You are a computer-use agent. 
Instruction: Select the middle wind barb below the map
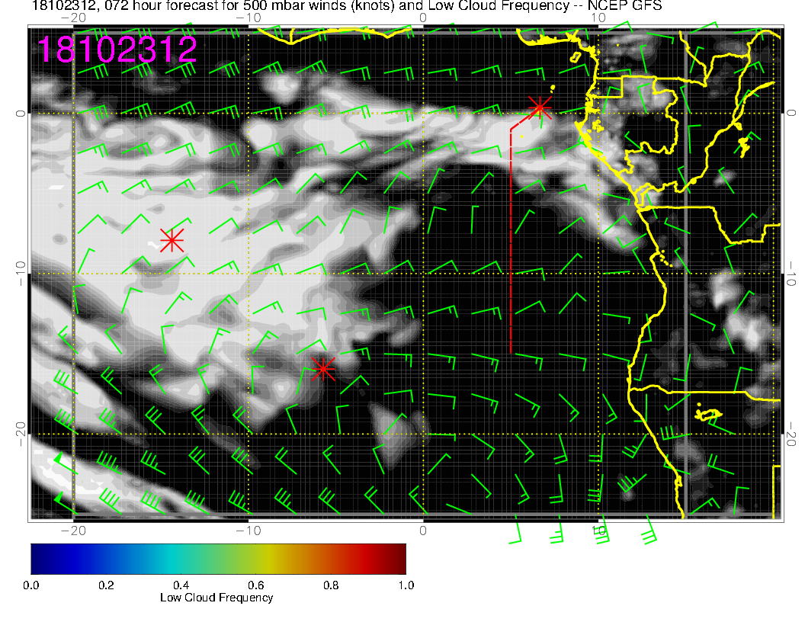[556, 532]
